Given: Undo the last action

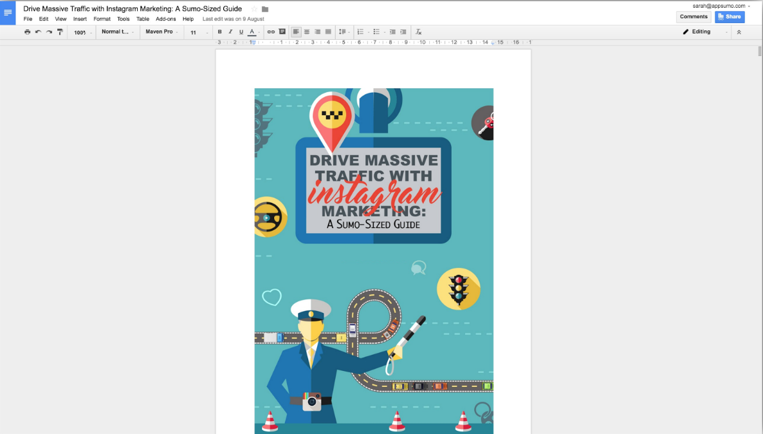Looking at the screenshot, I should click(x=38, y=32).
